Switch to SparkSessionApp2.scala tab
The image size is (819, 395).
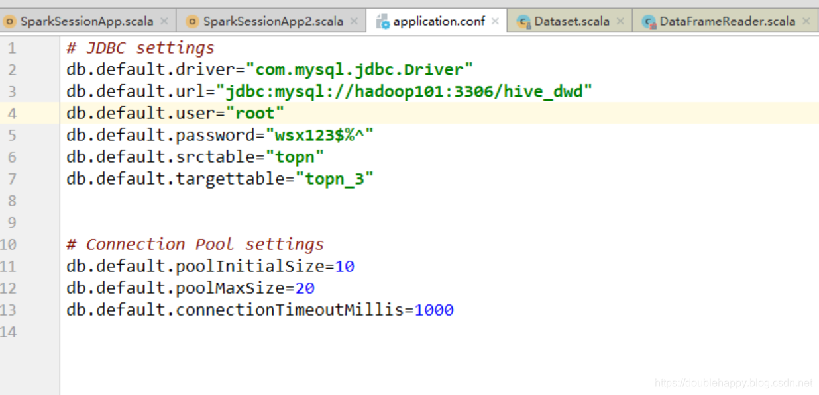coord(273,21)
